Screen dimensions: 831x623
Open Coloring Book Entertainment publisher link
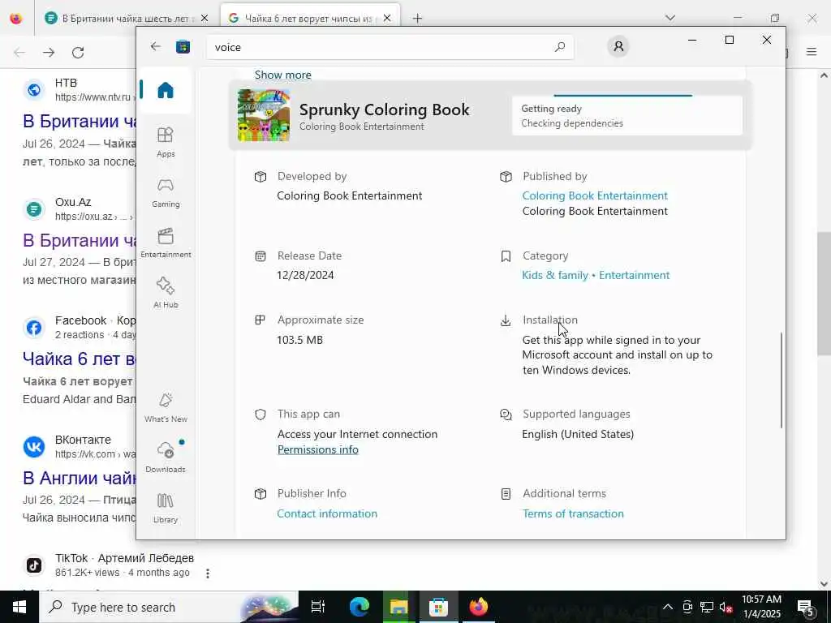pyautogui.click(x=595, y=195)
